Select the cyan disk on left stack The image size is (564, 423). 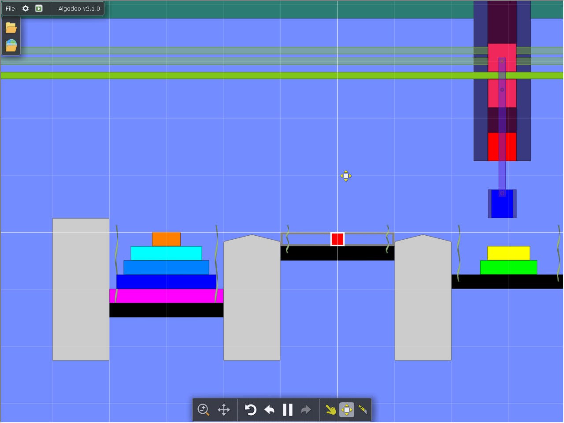coord(167,253)
